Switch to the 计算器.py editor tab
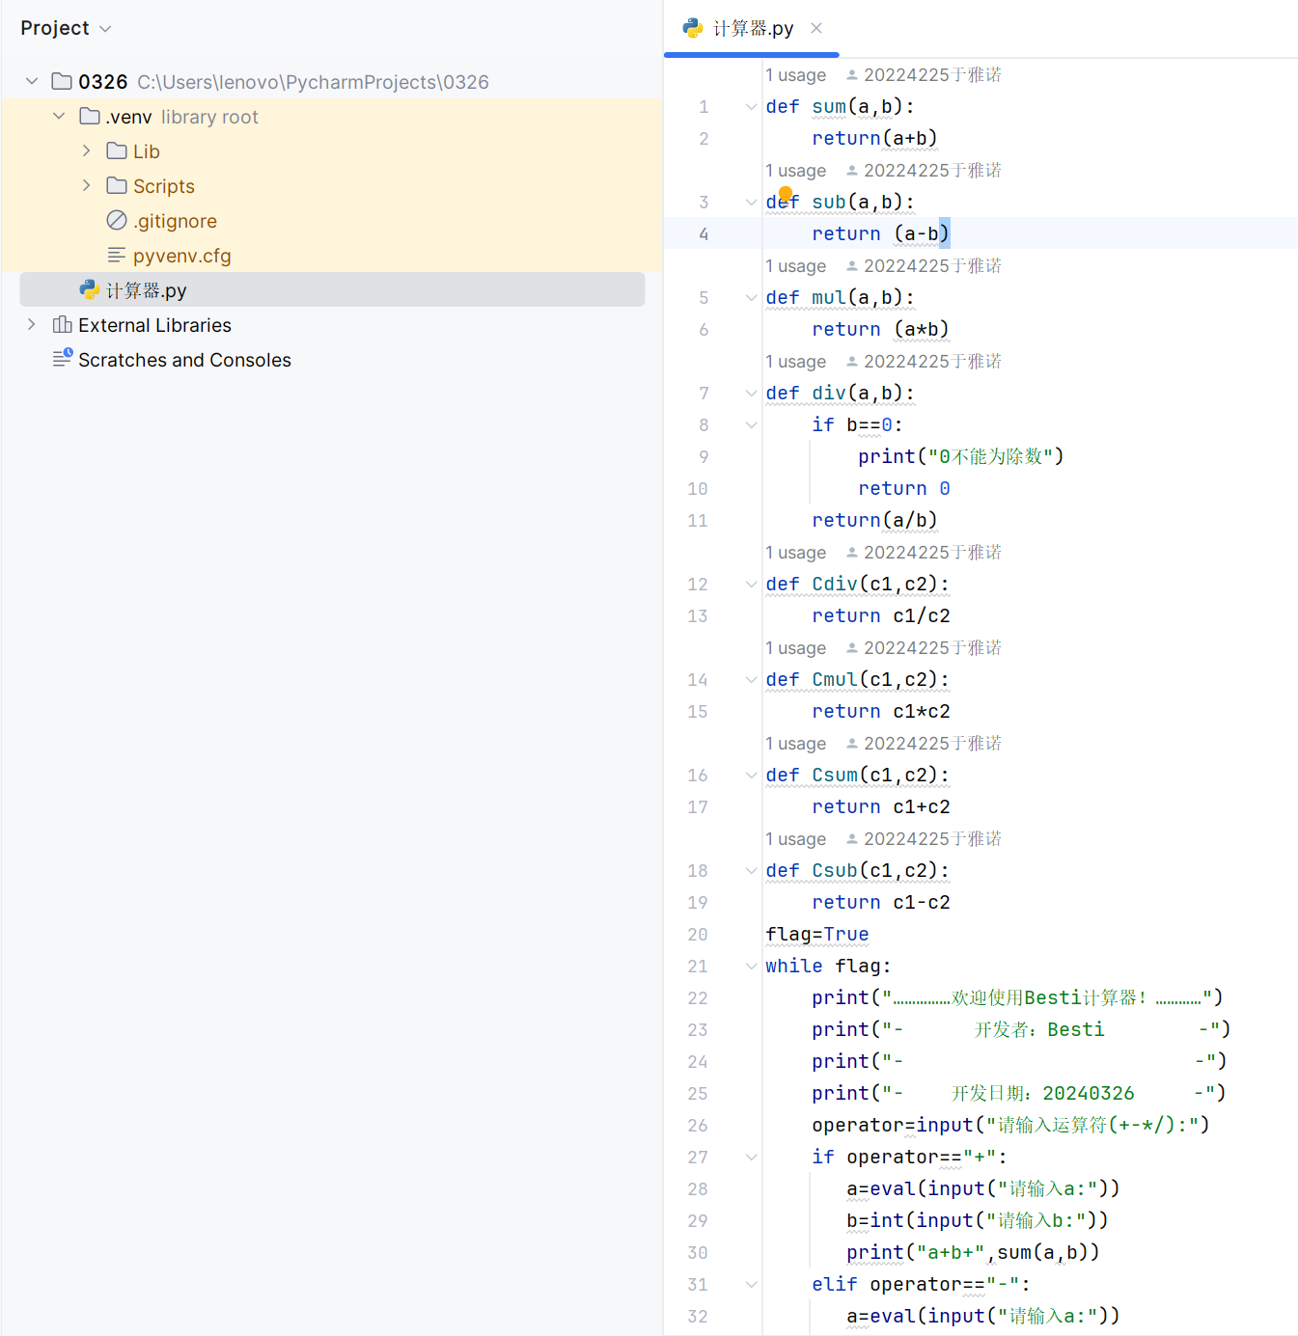This screenshot has width=1298, height=1336. click(753, 28)
